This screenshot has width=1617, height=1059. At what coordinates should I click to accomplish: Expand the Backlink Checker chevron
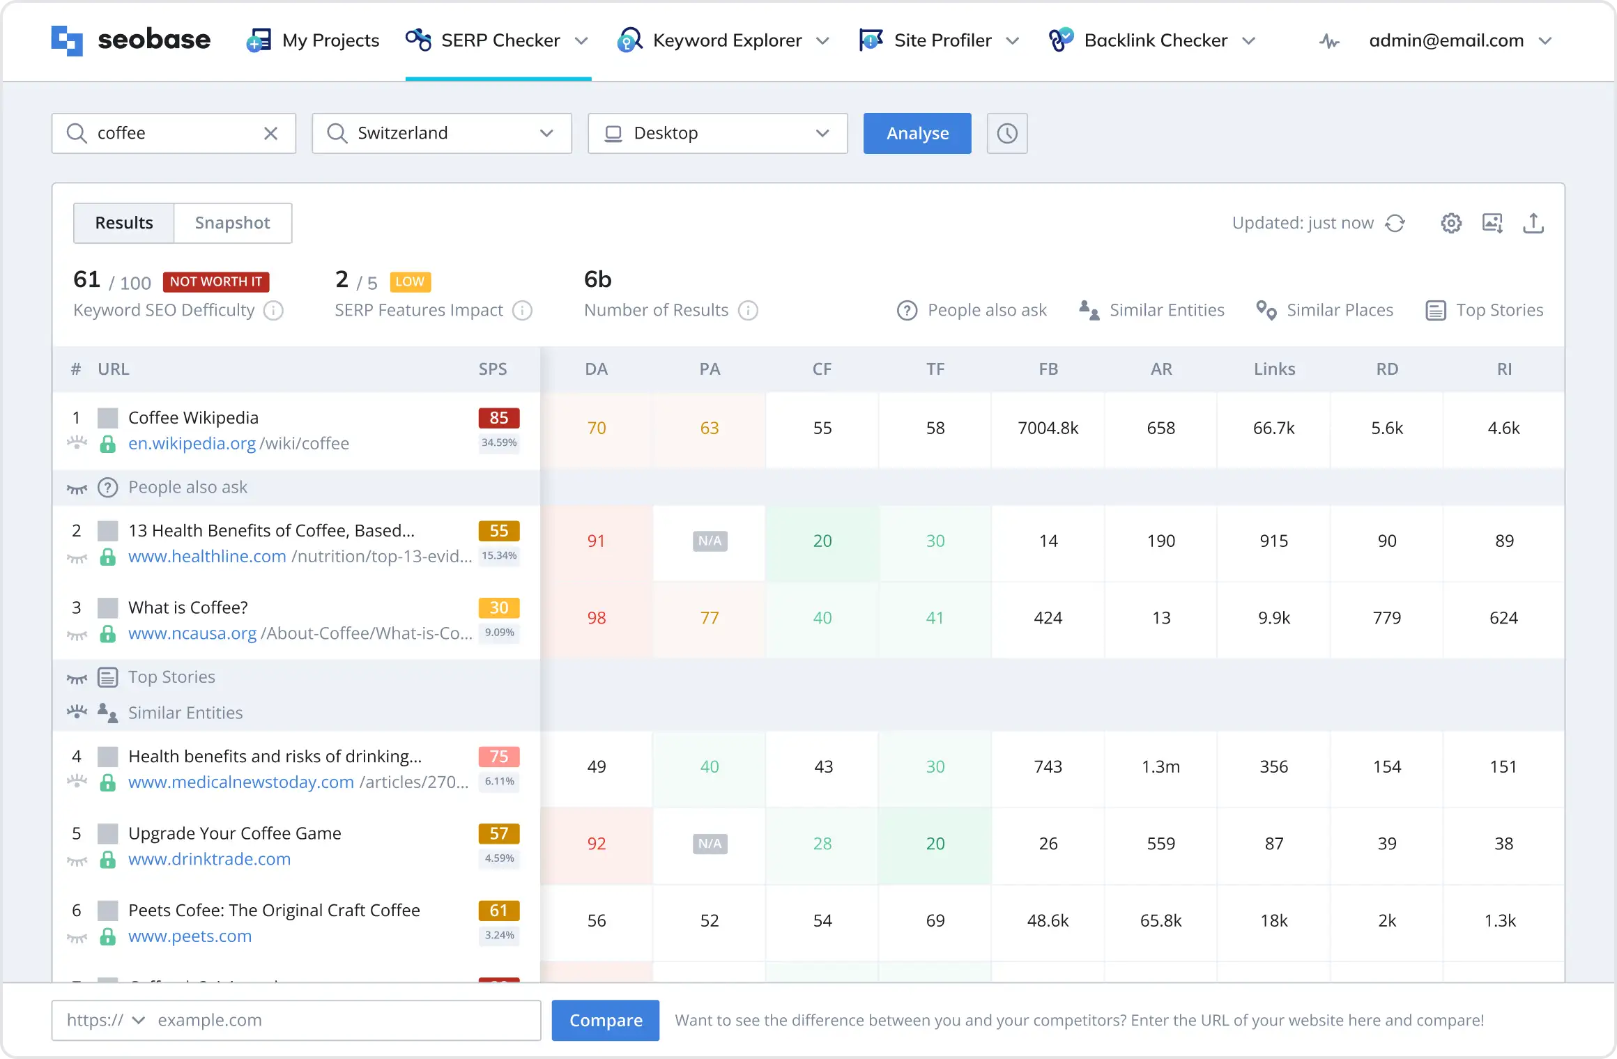click(x=1249, y=41)
